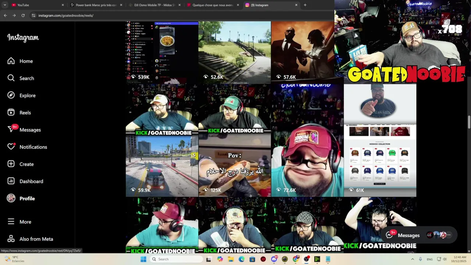The width and height of the screenshot is (471, 265).
Task: Open Also from Meta
Action: pos(36,239)
